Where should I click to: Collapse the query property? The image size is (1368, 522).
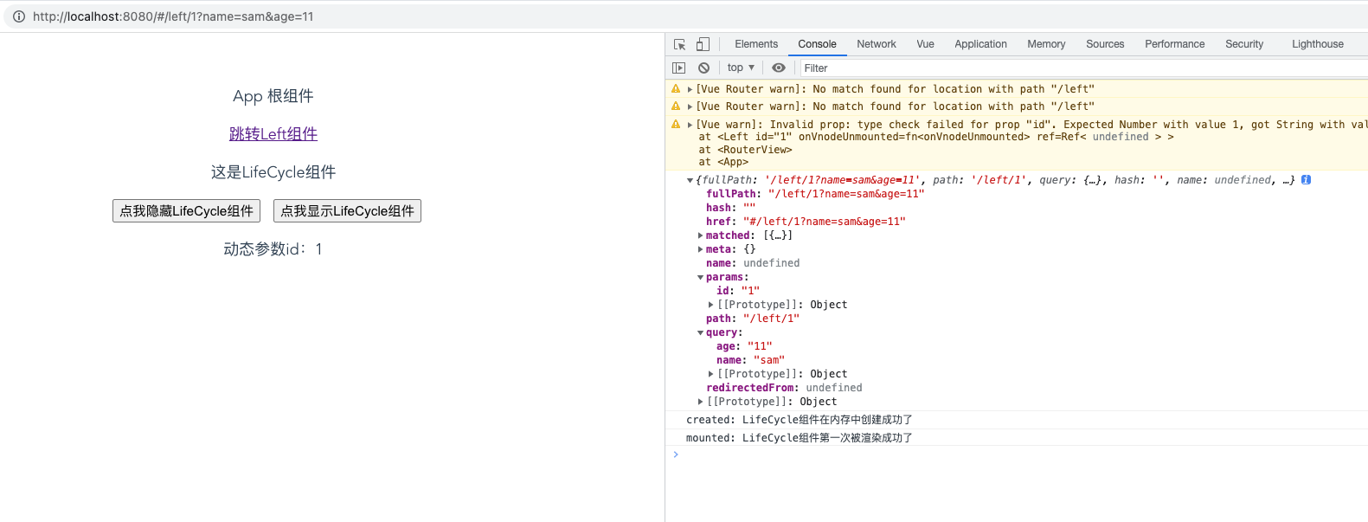pos(700,332)
